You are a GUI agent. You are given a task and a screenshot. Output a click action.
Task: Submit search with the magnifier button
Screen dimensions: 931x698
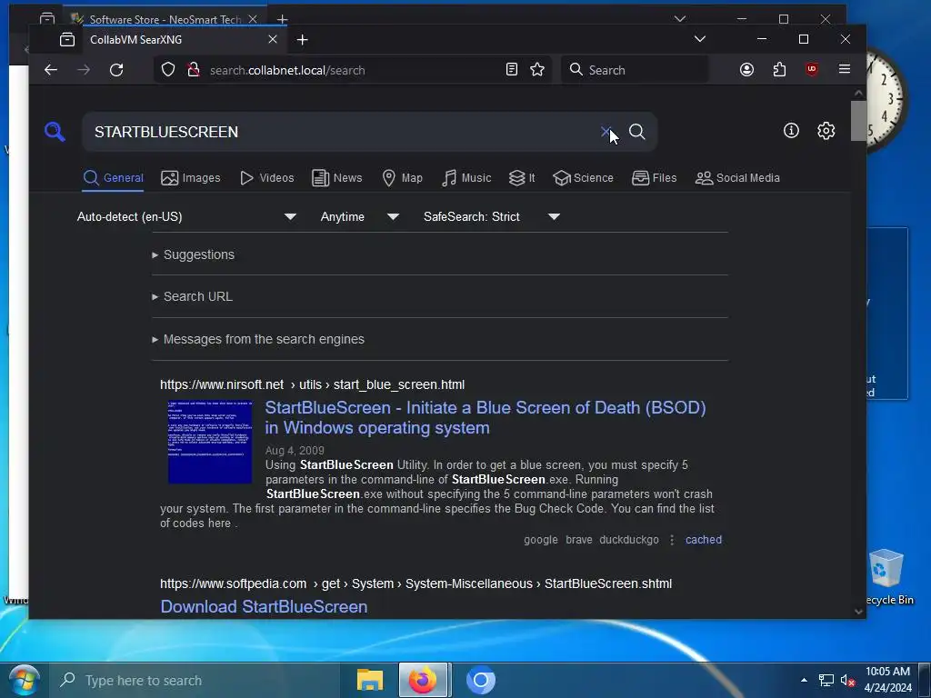point(637,131)
